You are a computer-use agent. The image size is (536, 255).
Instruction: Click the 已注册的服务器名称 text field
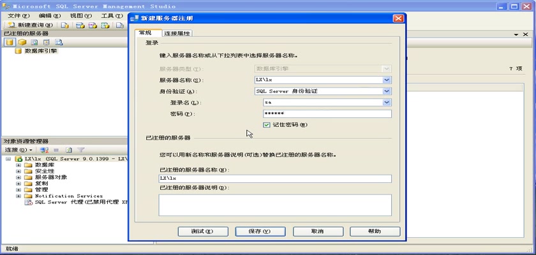pyautogui.click(x=275, y=178)
